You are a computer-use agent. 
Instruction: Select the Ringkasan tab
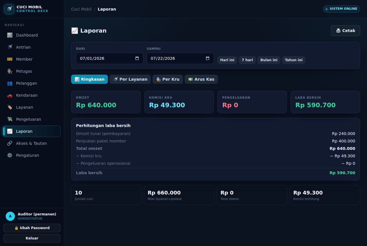pos(89,79)
